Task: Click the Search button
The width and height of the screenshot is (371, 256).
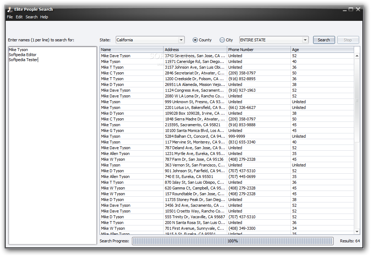Action: pyautogui.click(x=324, y=40)
